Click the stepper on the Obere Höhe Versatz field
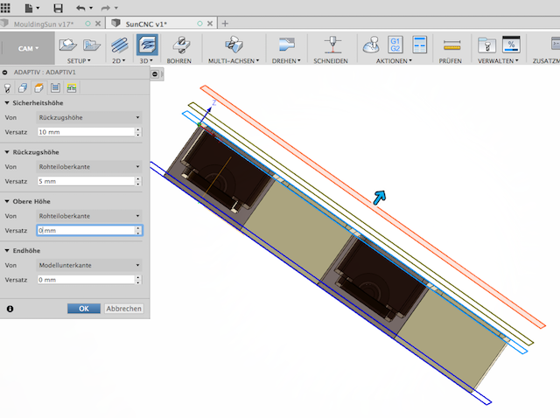This screenshot has height=418, width=560. (138, 231)
